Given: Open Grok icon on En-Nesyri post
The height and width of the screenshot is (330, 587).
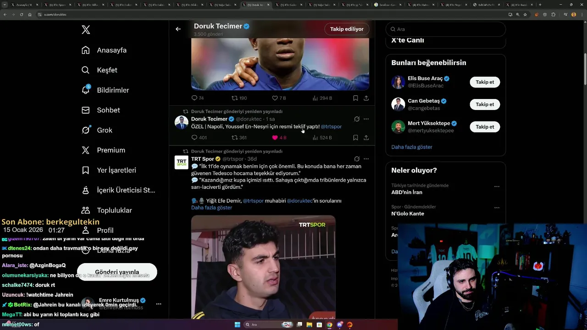Looking at the screenshot, I should [x=357, y=119].
